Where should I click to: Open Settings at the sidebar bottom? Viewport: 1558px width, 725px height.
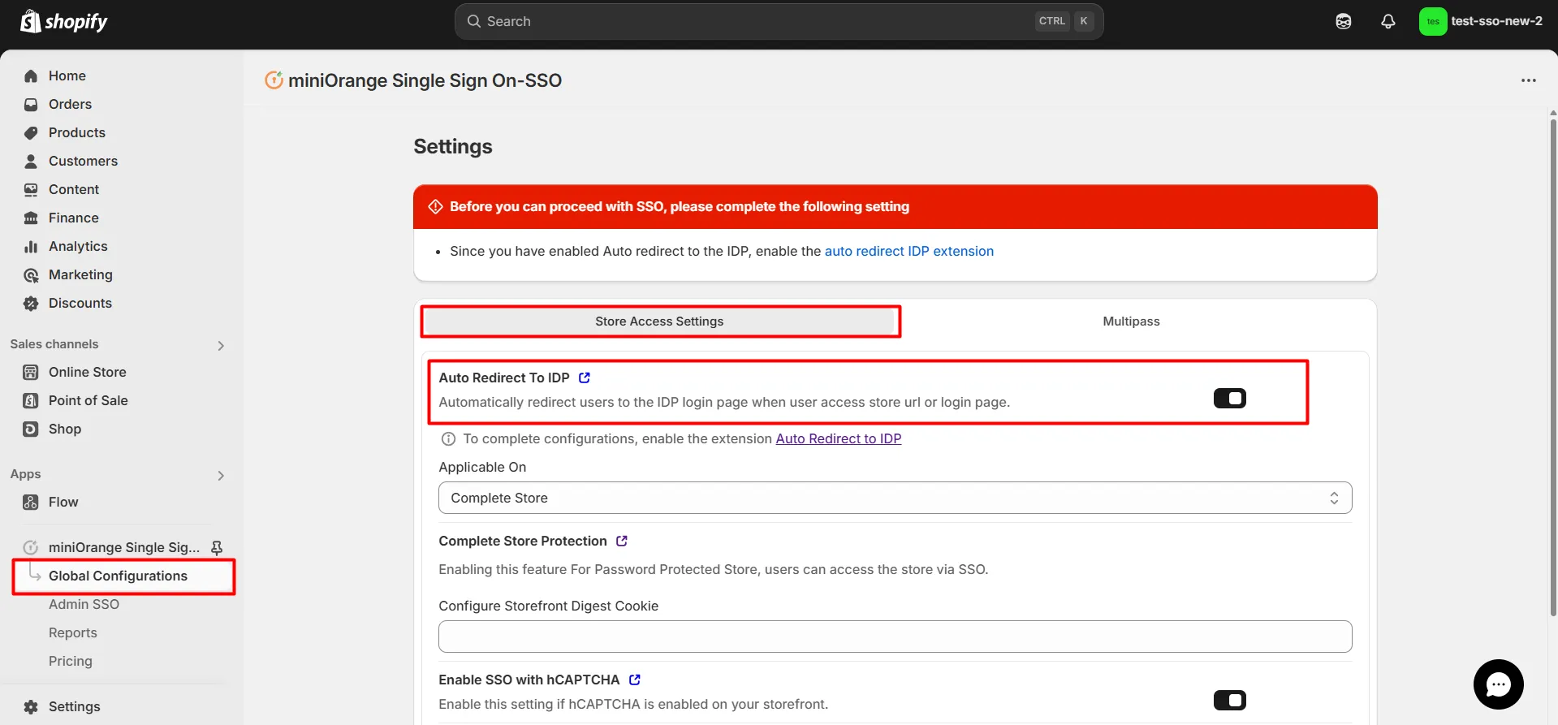74,706
